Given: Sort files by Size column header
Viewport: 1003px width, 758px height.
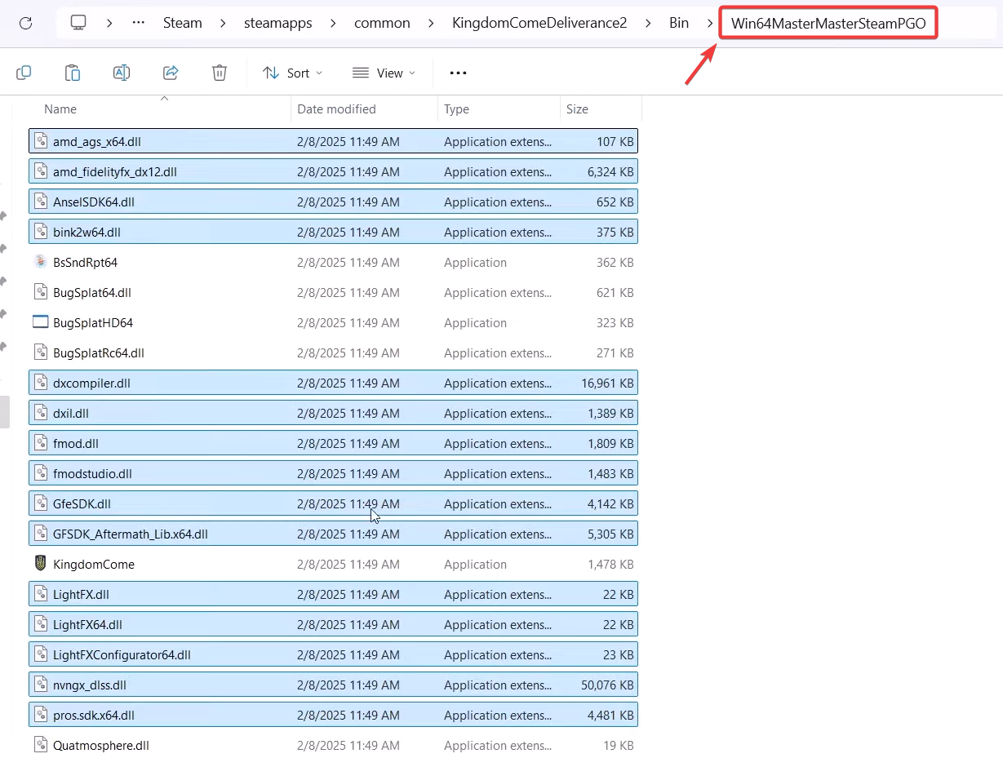Looking at the screenshot, I should pos(577,109).
